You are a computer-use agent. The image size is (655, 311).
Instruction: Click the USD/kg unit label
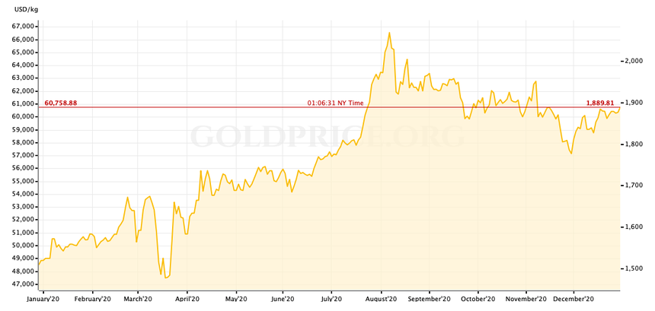tap(26, 9)
